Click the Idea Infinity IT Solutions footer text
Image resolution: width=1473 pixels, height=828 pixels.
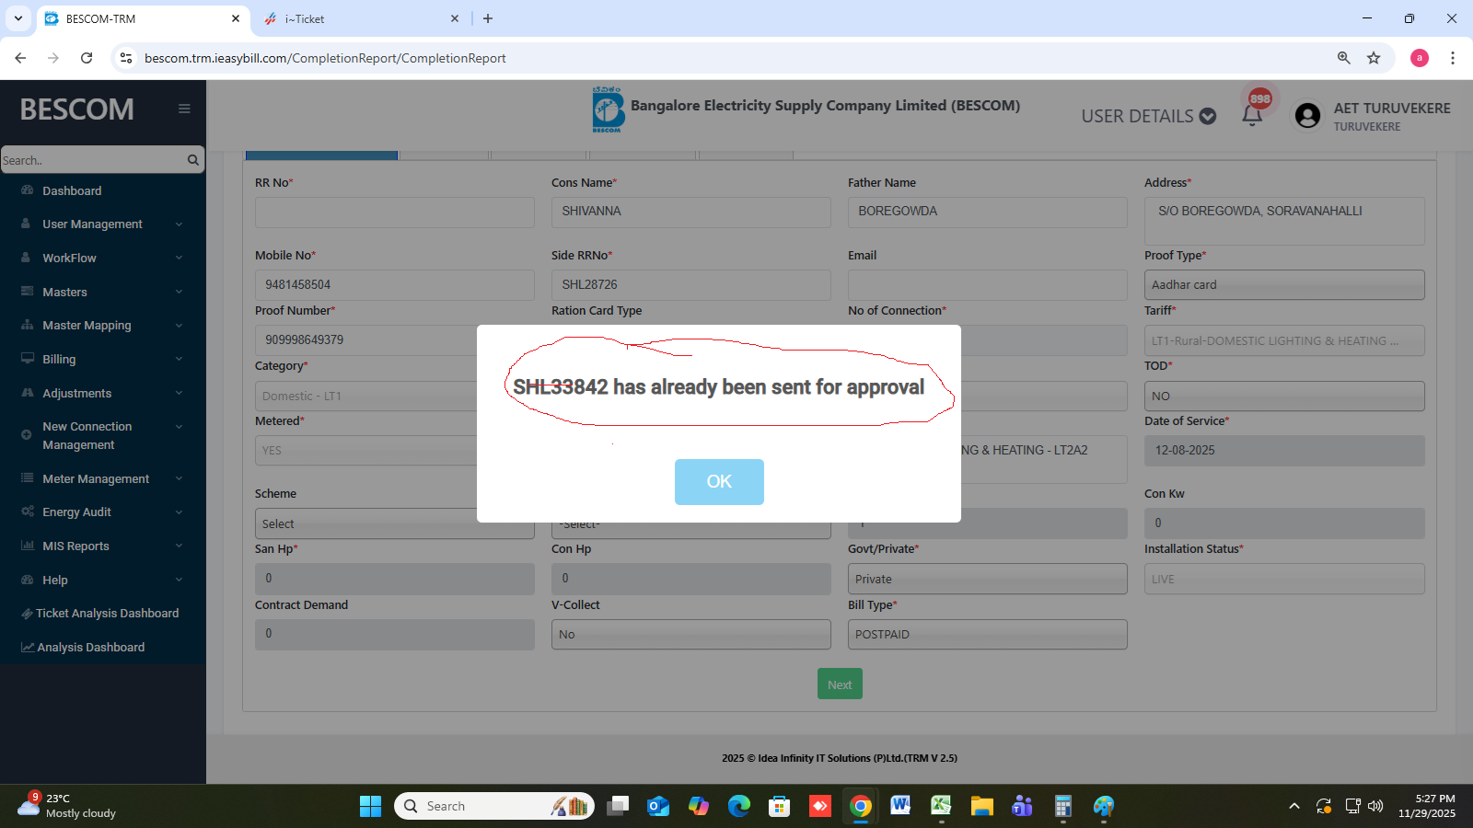(x=839, y=758)
